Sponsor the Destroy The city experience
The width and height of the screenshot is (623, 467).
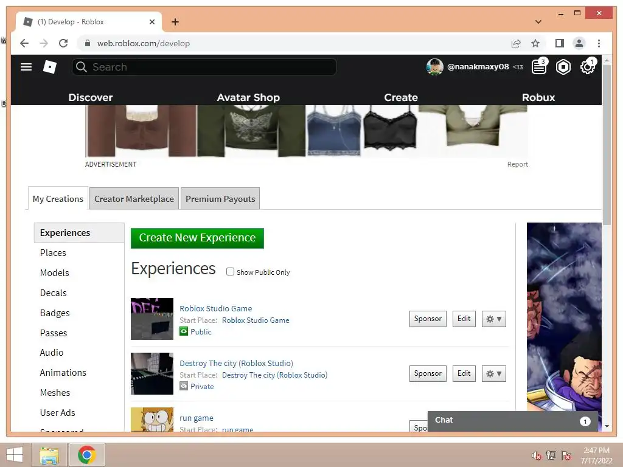[428, 374]
